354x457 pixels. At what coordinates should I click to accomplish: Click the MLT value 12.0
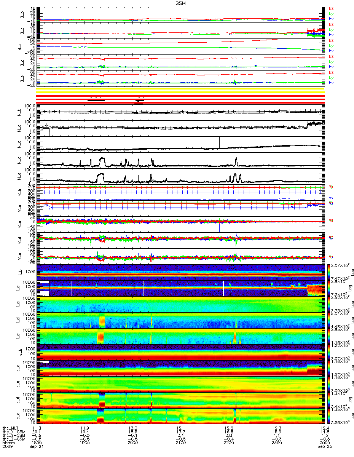click(132, 428)
